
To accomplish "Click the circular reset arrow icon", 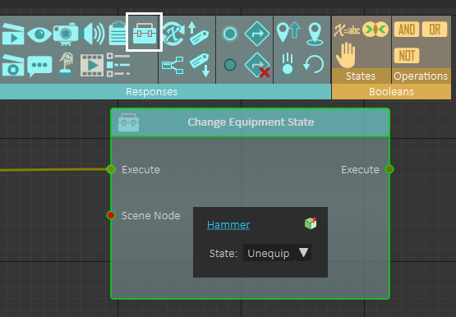I will coord(314,64).
